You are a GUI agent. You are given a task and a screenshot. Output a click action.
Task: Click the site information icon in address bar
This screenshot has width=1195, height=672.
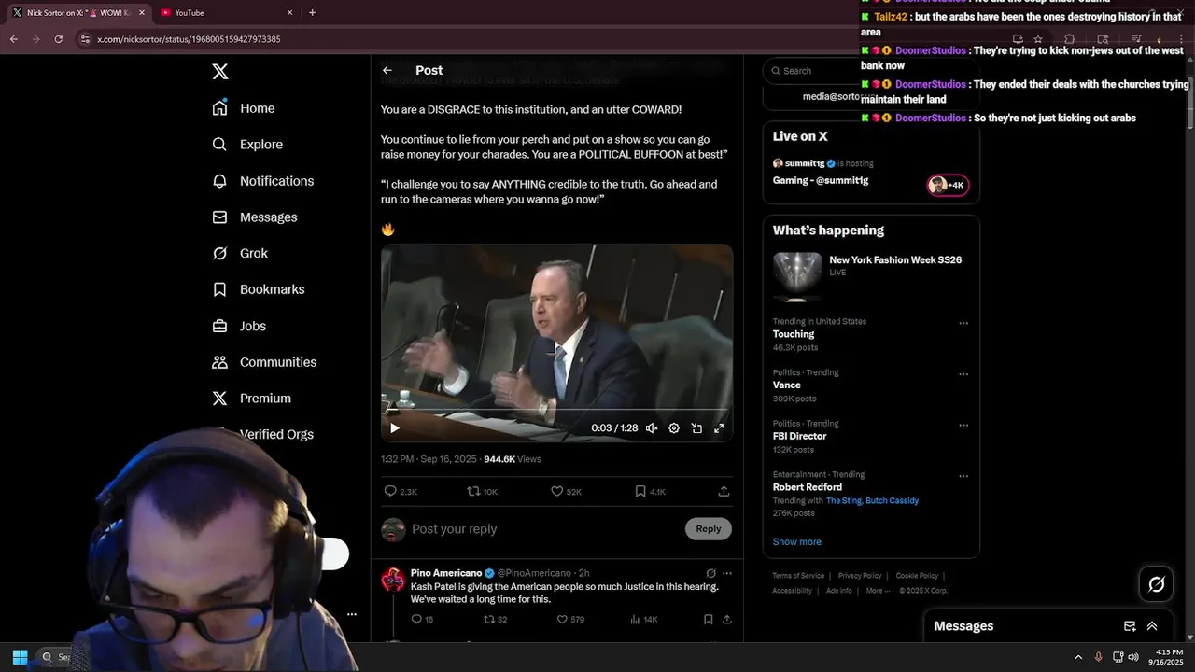[85, 39]
